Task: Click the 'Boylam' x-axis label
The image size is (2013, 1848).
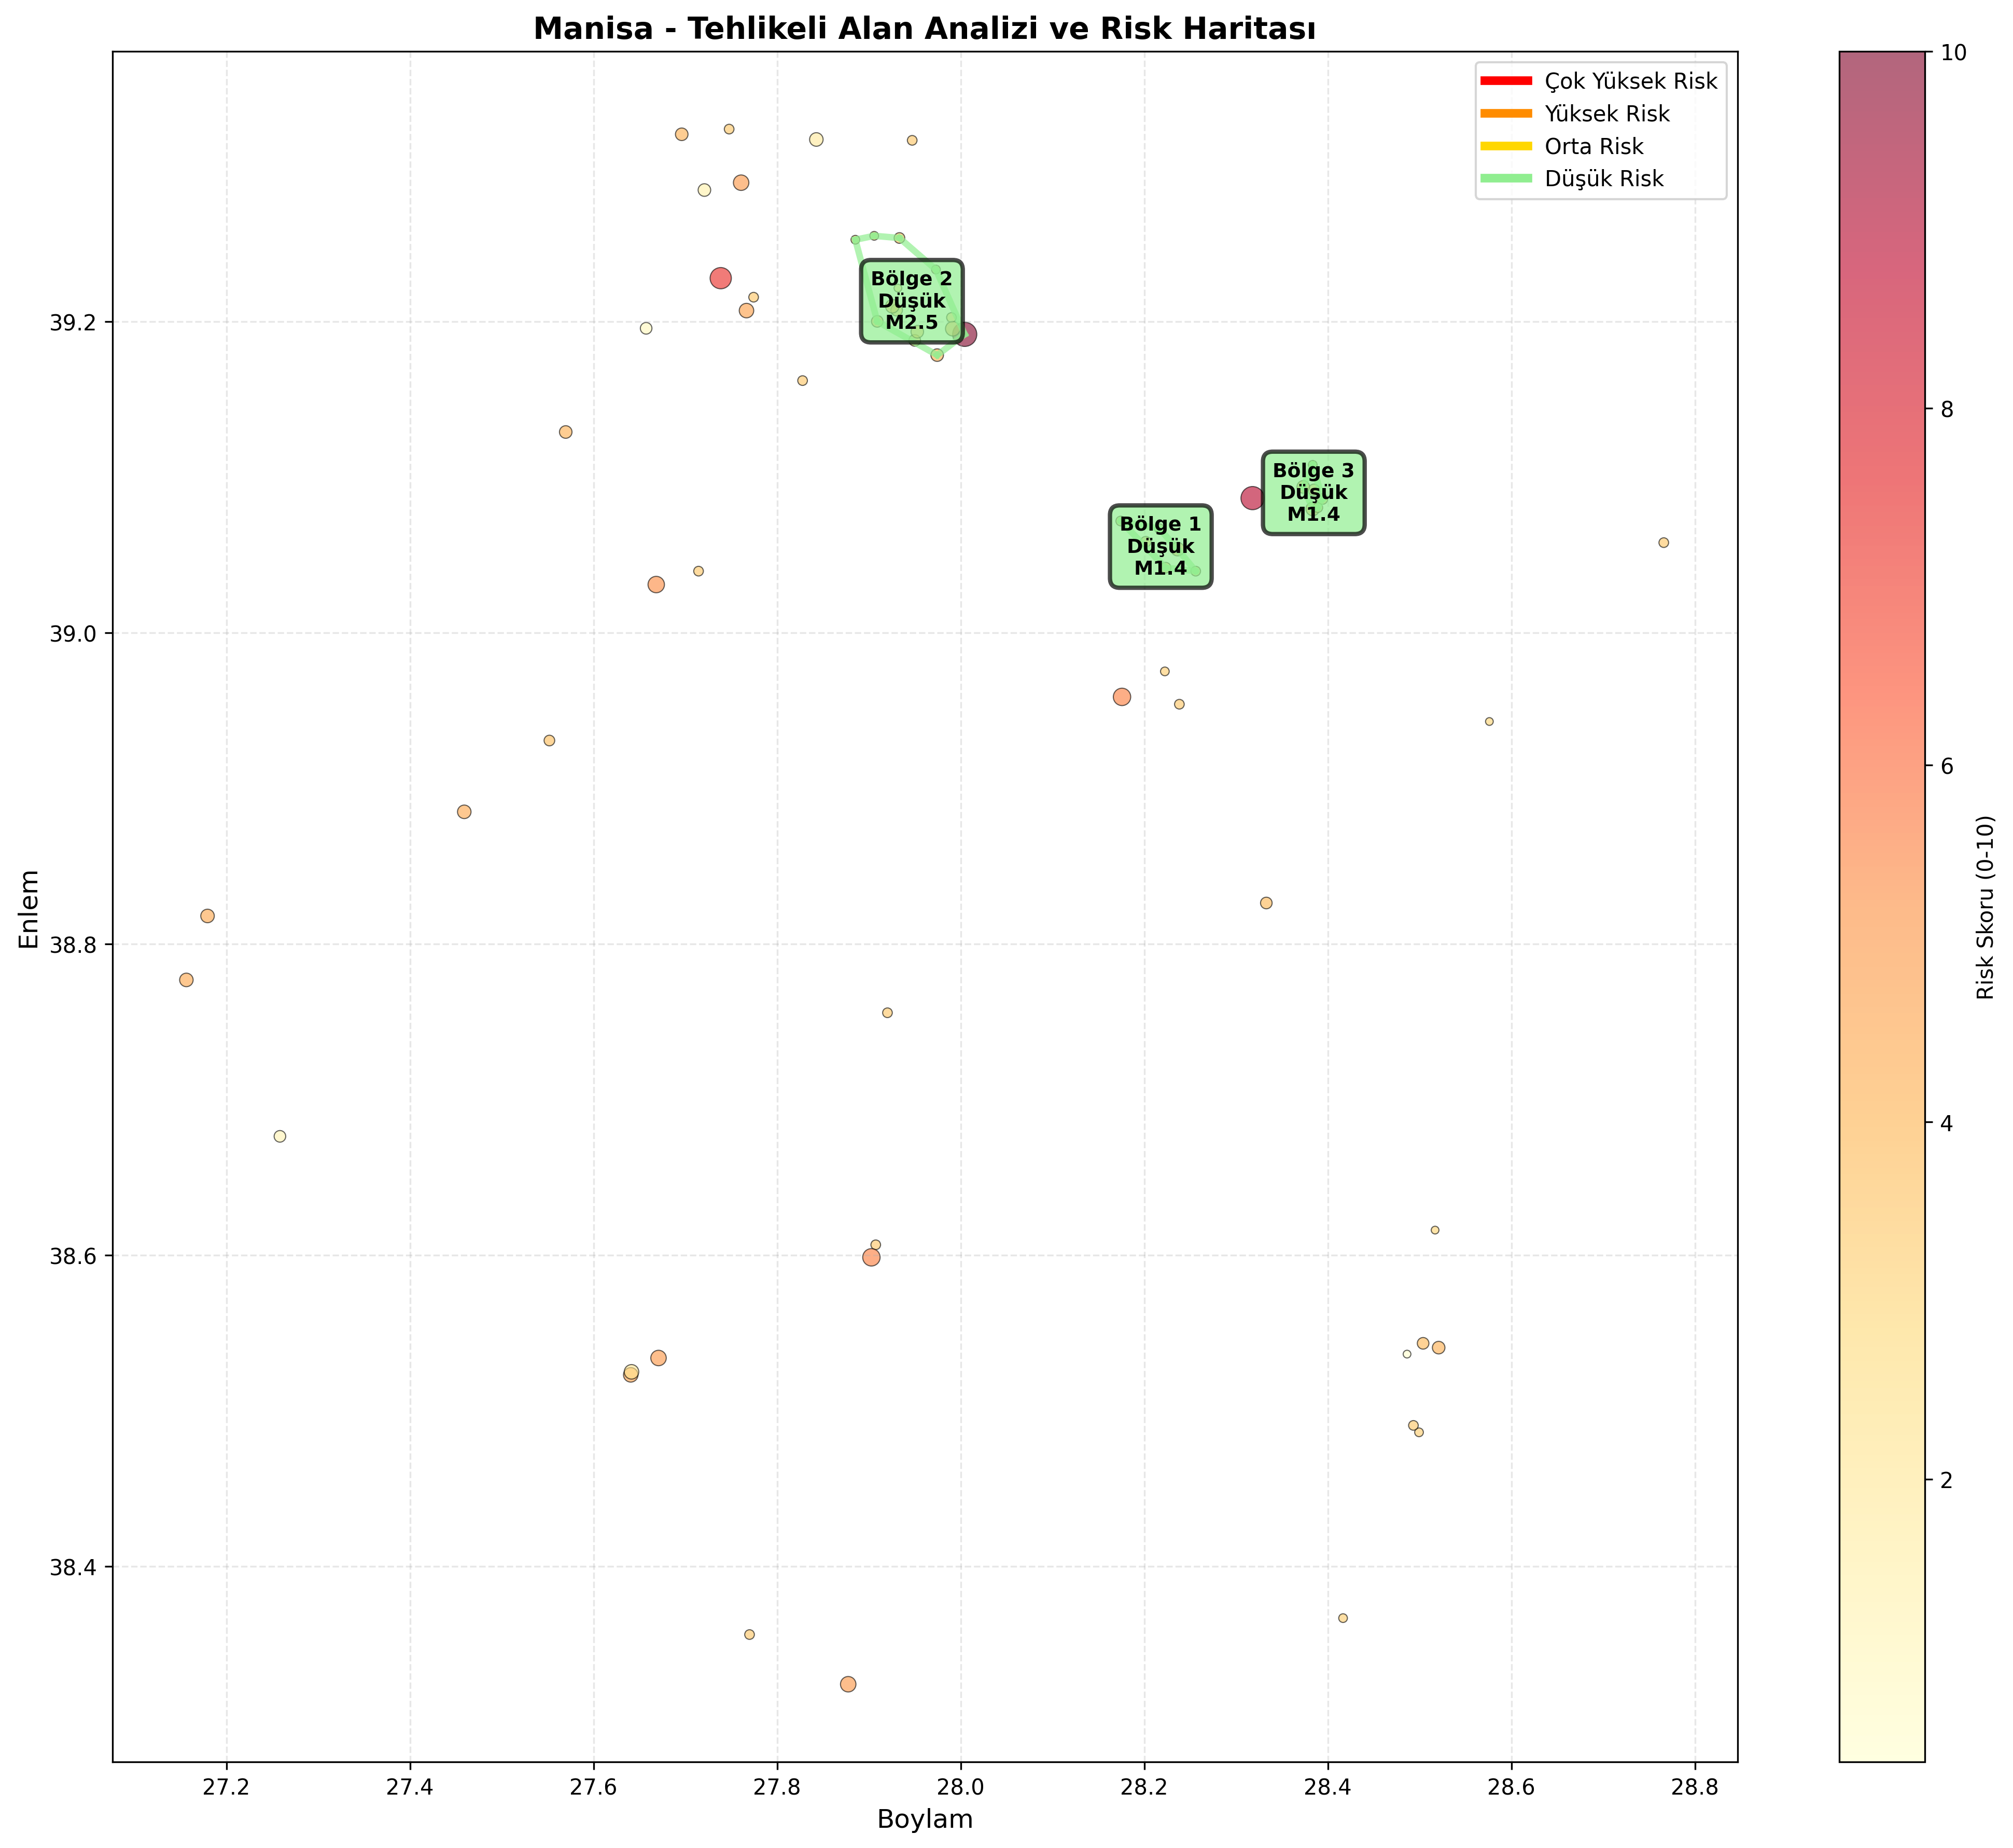Action: (925, 1819)
